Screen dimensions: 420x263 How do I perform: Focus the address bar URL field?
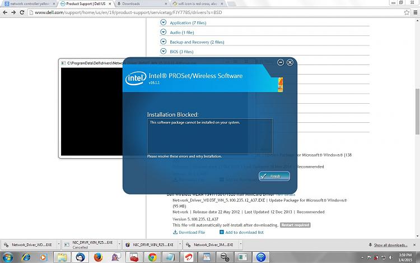coord(214,12)
